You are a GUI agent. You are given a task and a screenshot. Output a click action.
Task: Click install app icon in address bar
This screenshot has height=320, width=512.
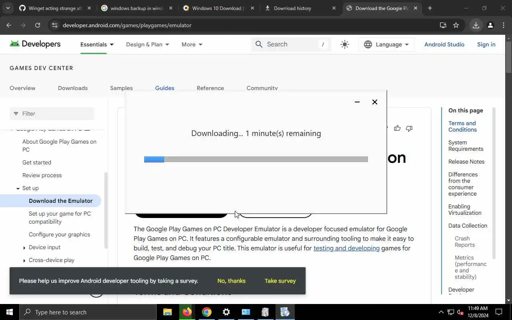tap(443, 25)
